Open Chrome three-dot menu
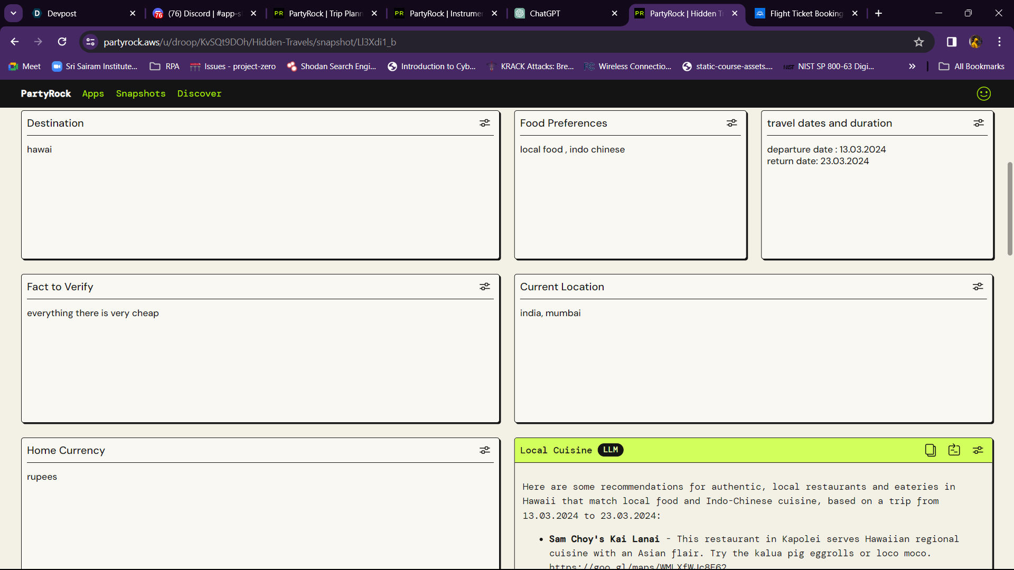This screenshot has height=570, width=1014. coord(999,42)
